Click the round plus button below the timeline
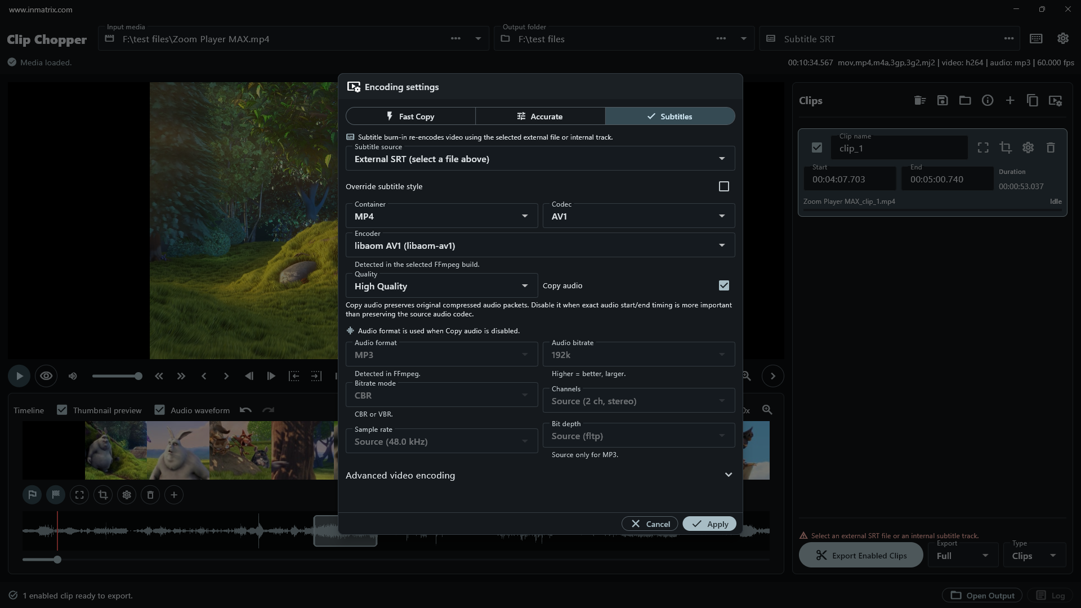This screenshot has width=1081, height=608. click(174, 495)
